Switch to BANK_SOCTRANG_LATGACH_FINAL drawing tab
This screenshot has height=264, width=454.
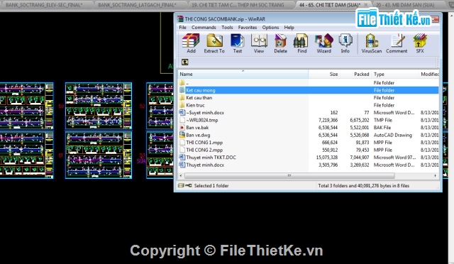137,5
